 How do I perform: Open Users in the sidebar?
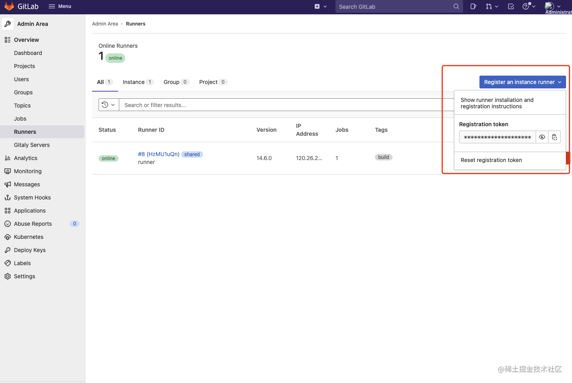tap(22, 79)
